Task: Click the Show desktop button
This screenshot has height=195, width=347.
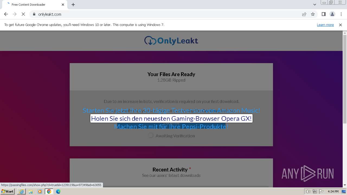Action: pyautogui.click(x=344, y=191)
